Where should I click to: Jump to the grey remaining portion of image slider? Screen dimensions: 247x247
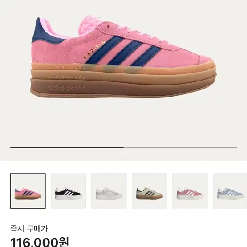180,148
